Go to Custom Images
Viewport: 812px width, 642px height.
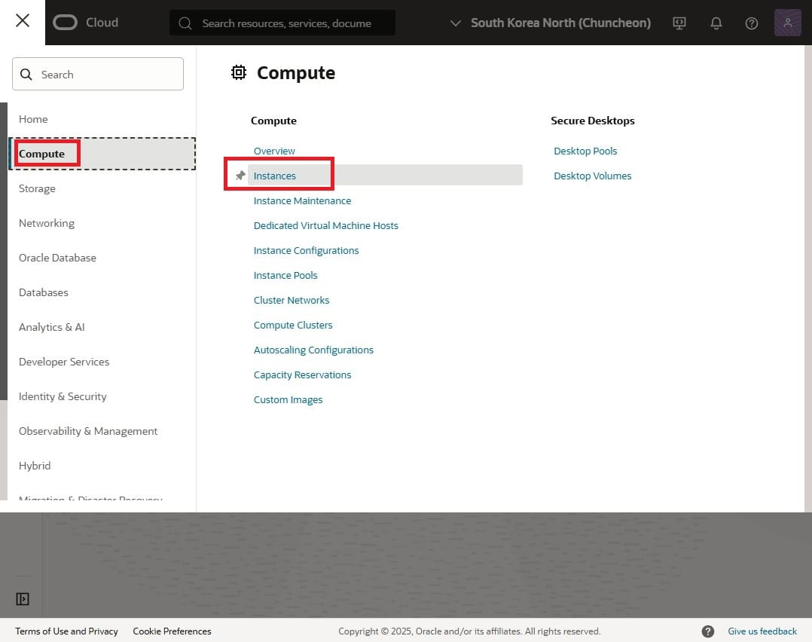[288, 399]
